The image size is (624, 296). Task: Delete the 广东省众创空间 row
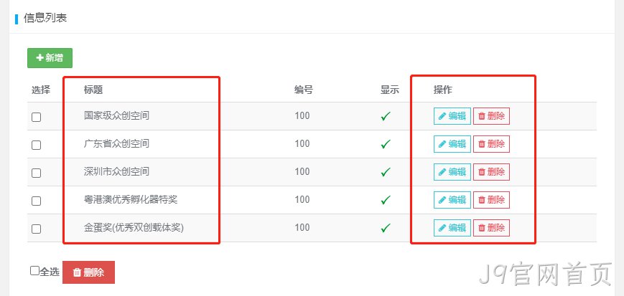tap(491, 144)
